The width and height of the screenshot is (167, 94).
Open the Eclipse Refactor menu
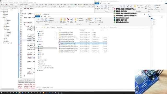coord(11,3)
